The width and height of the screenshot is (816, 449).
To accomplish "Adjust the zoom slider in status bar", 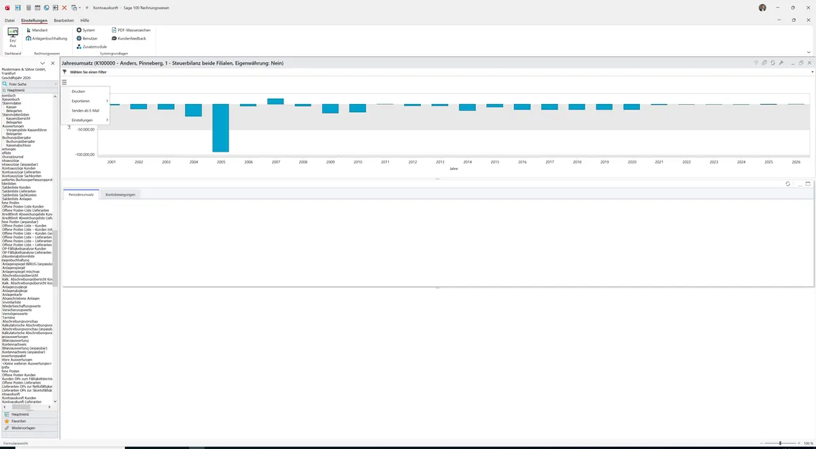I will point(780,443).
